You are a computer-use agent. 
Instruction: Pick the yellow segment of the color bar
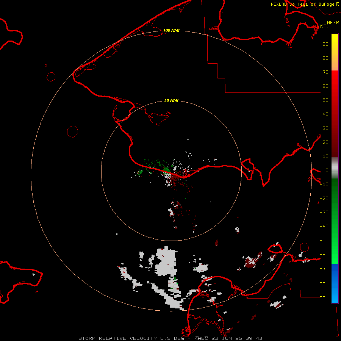point(335,41)
